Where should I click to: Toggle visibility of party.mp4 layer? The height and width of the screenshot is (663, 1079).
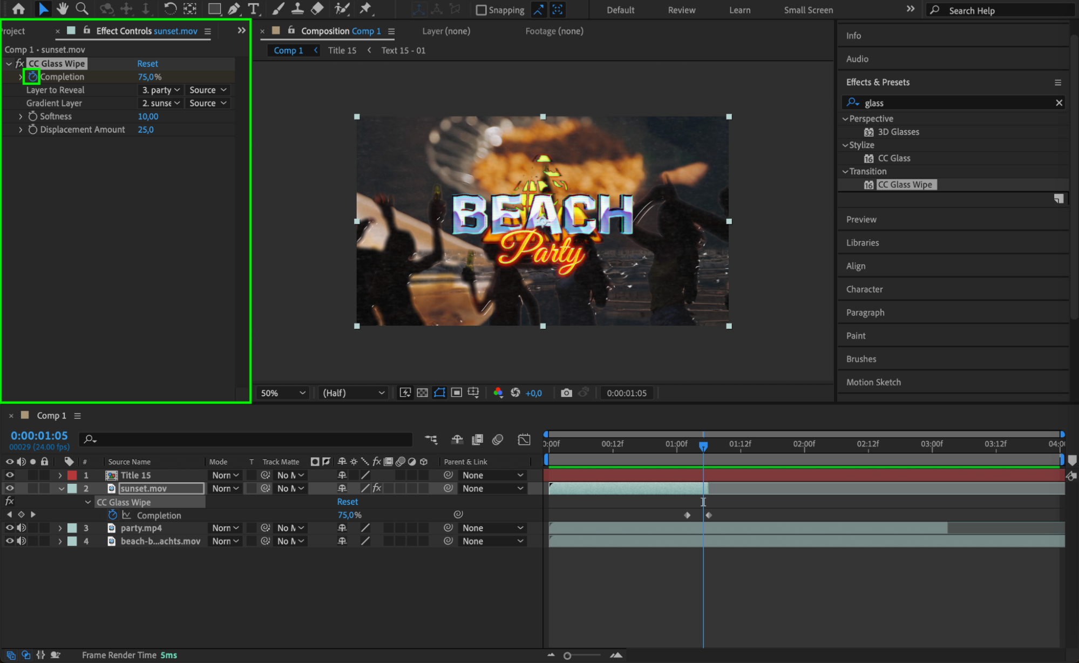tap(9, 528)
